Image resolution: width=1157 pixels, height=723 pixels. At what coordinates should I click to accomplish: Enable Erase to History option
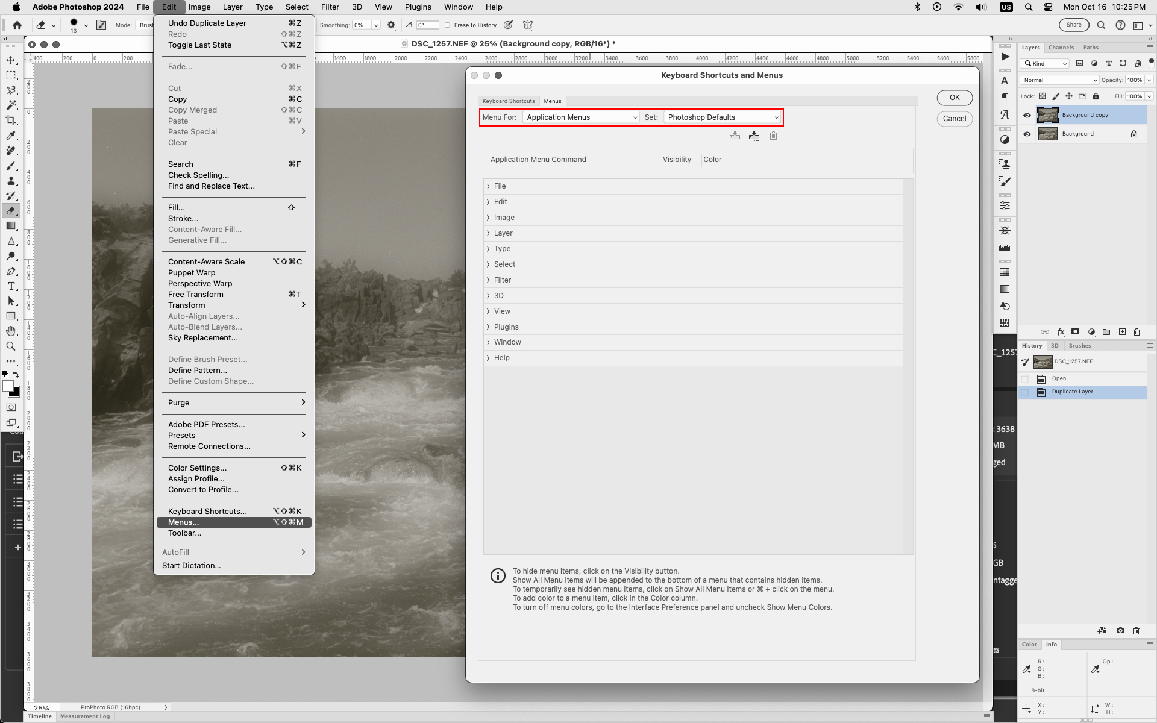[x=448, y=25]
